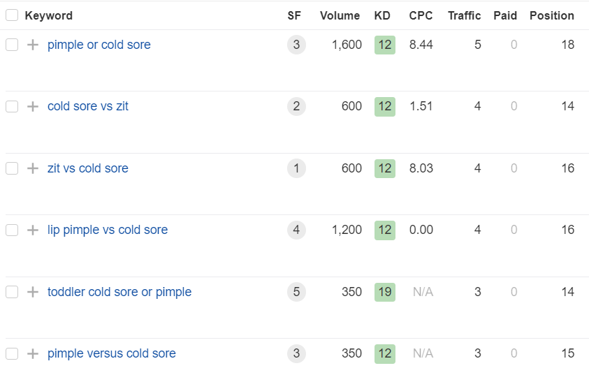
Task: Check the box for 'pimple or cold sore'
Action: (12, 45)
